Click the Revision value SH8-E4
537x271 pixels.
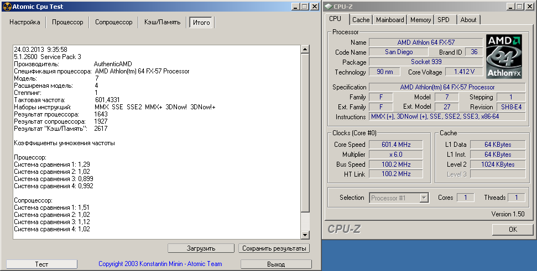(x=511, y=107)
